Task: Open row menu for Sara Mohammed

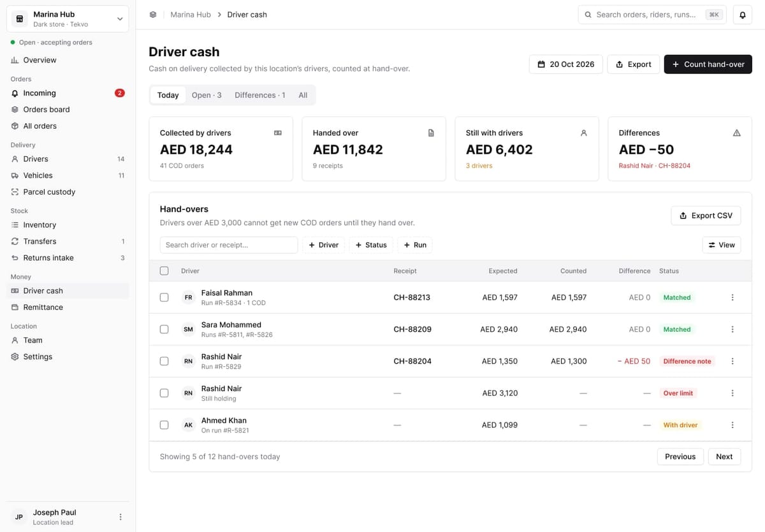Action: 732,329
